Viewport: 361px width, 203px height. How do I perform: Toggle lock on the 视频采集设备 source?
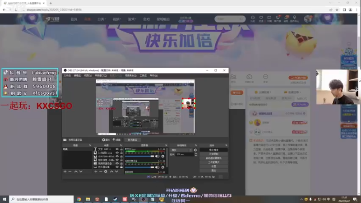click(x=121, y=163)
